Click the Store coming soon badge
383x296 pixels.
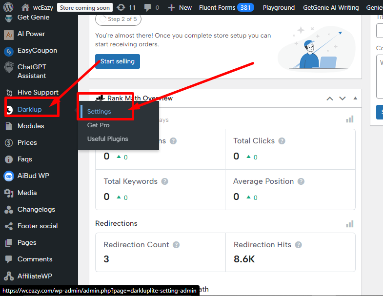pos(85,8)
